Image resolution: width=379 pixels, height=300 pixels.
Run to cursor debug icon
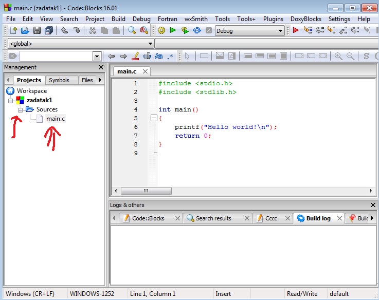pyautogui.click(x=308, y=30)
